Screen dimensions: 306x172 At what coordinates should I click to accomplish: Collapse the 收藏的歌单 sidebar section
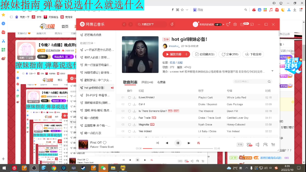(88, 43)
